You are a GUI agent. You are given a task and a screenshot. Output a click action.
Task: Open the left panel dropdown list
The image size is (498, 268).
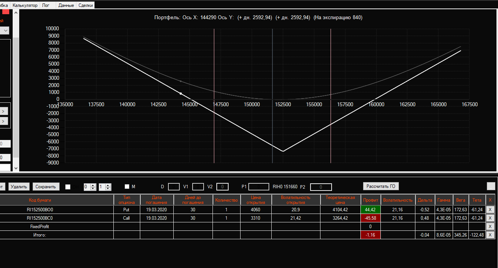tap(6, 30)
